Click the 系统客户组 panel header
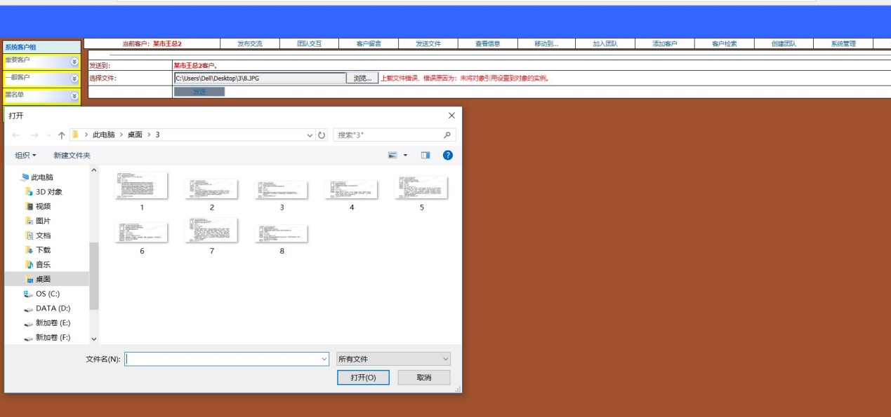This screenshot has width=891, height=417. 41,47
